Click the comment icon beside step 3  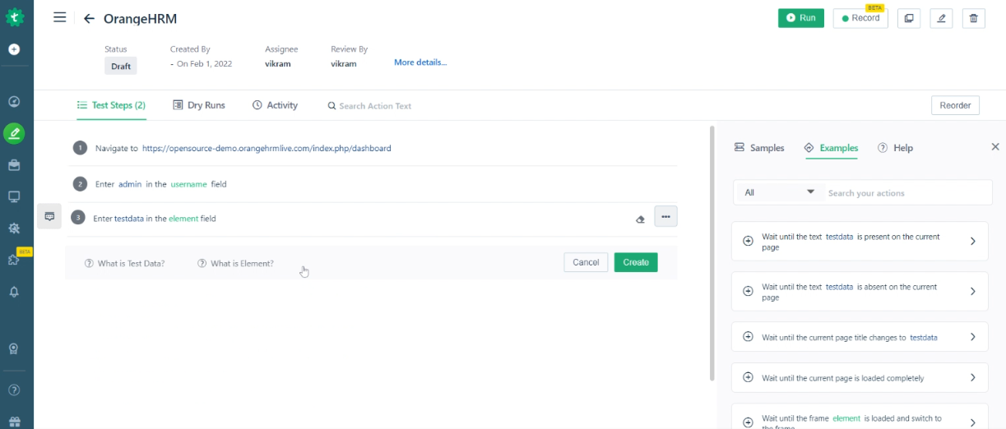coord(49,216)
